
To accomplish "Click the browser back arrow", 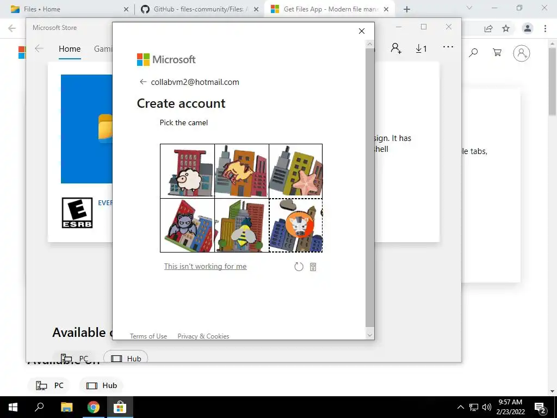I will (x=12, y=28).
